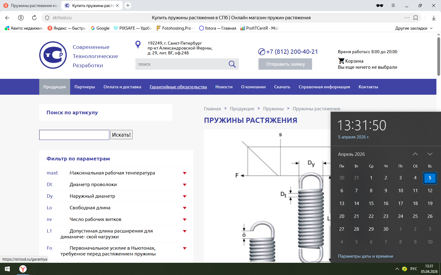Open Оплата и доставка menu item
441x275 pixels.
pos(122,87)
